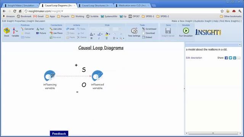This screenshot has width=244, height=137.
Task: Collapse the description side panel
Action: 240,45
